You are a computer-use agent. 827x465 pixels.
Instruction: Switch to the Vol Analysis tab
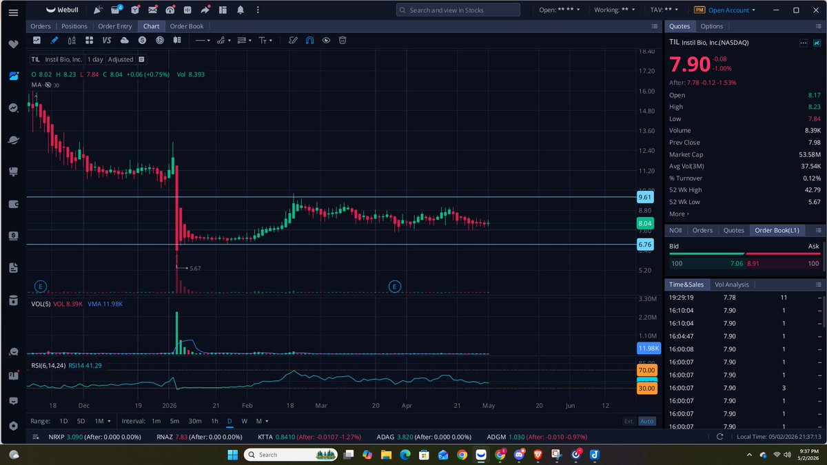[732, 285]
